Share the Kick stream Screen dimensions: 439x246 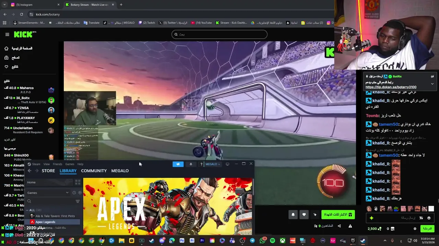click(339, 226)
